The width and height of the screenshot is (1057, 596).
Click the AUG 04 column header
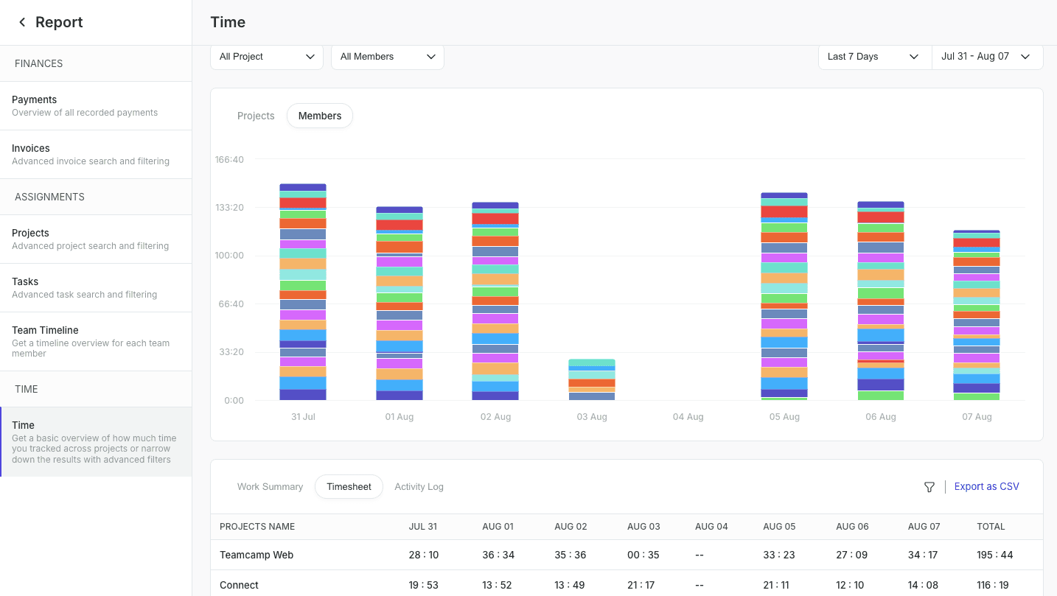tap(711, 527)
